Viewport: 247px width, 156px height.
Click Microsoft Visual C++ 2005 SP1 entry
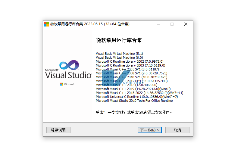[x=127, y=69]
